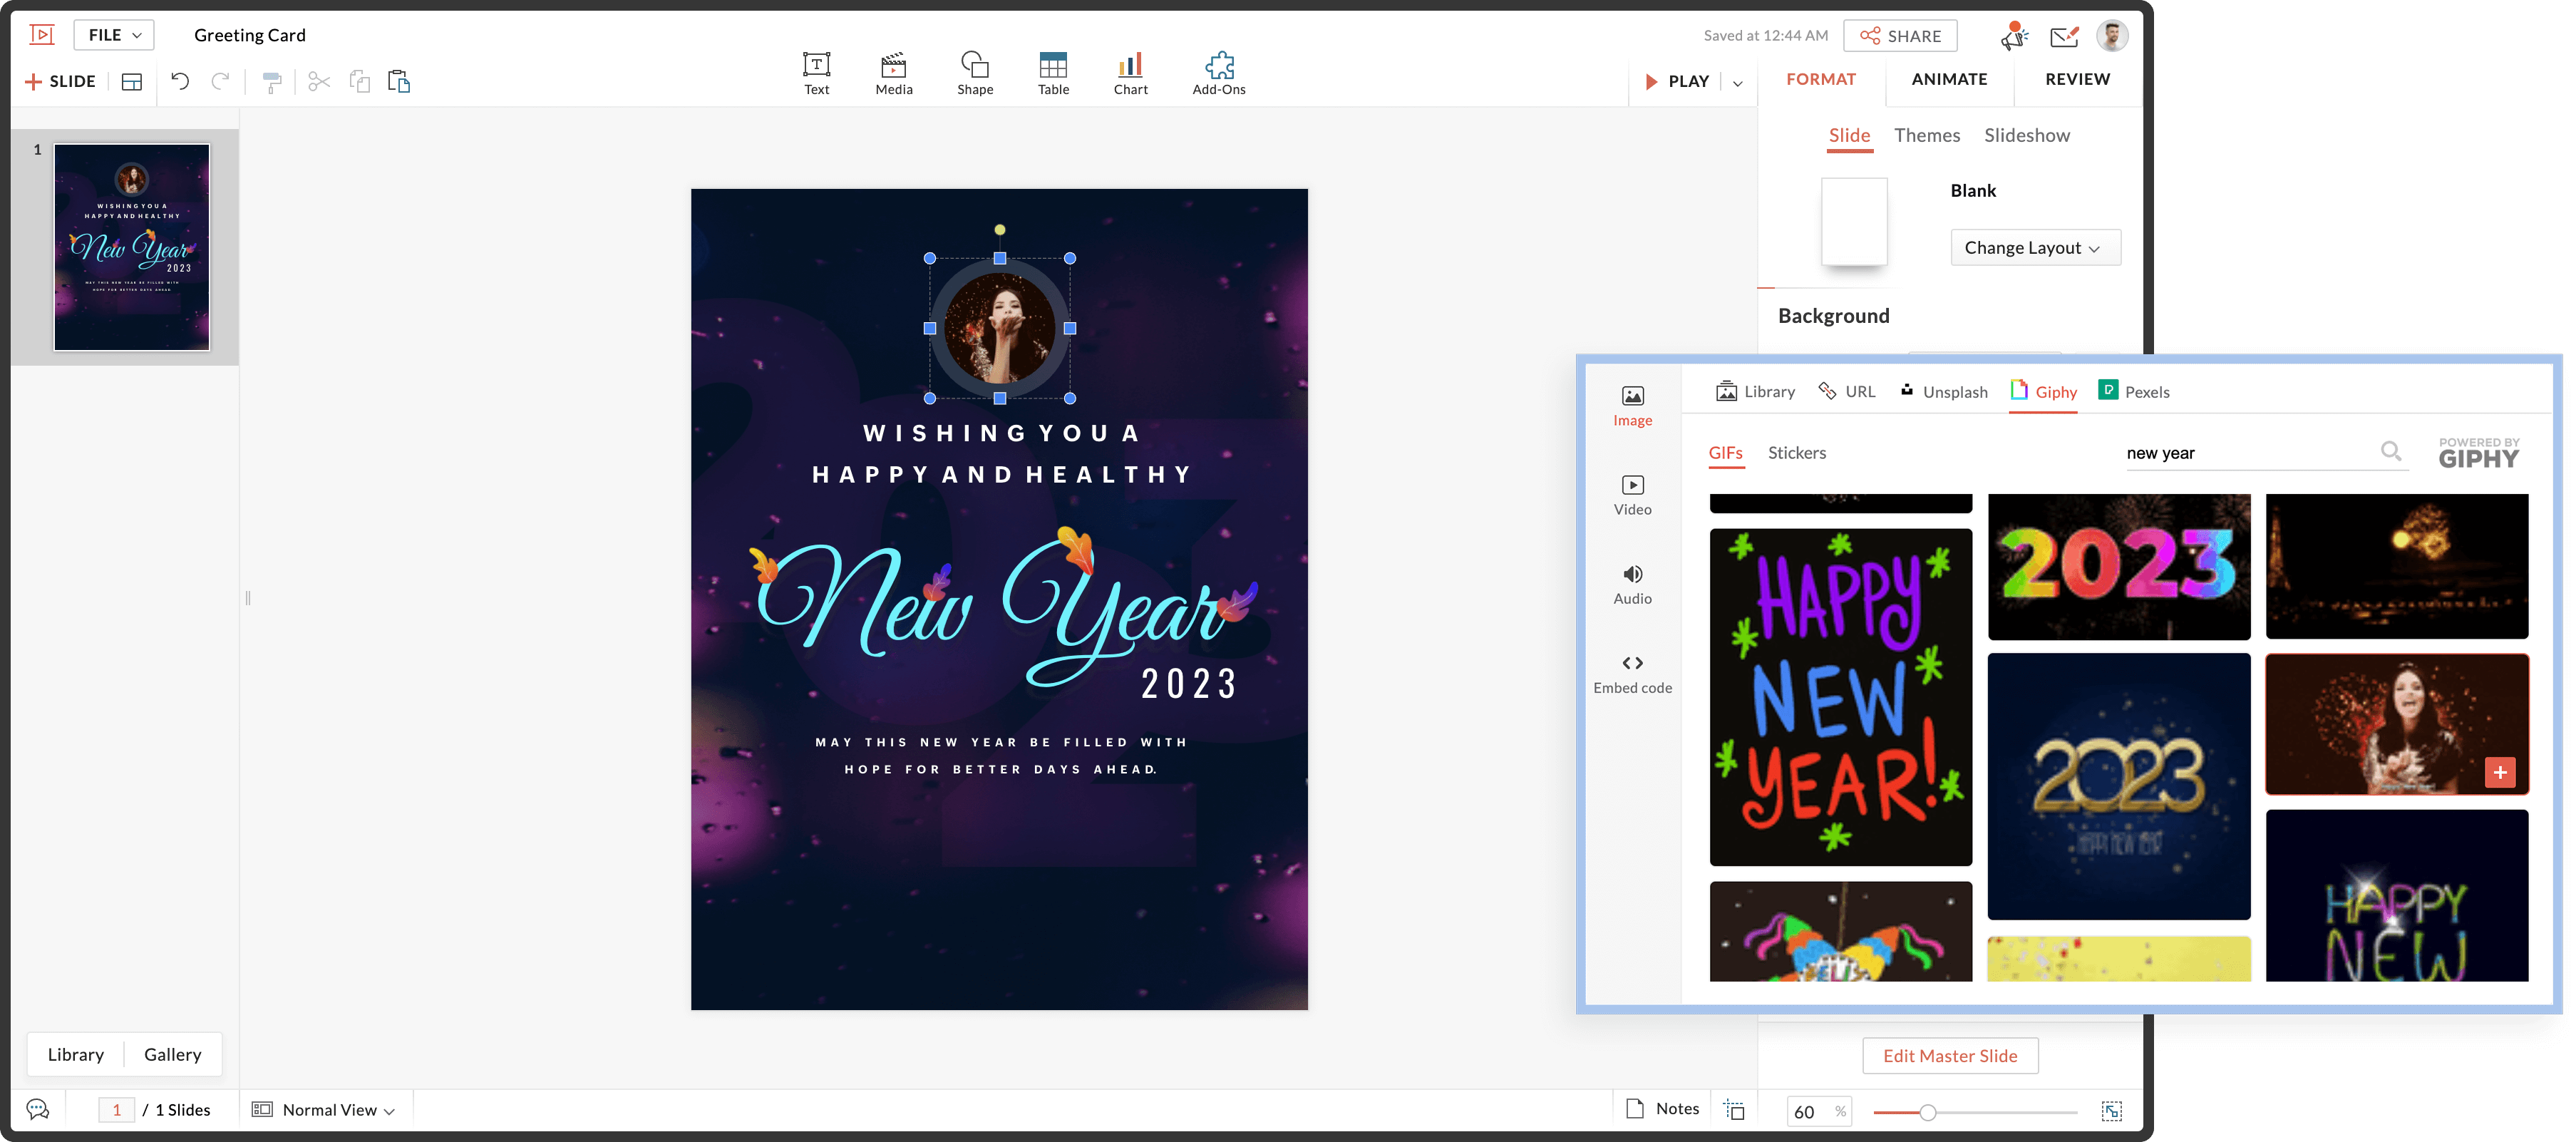The height and width of the screenshot is (1142, 2576).
Task: Undo the last action
Action: (180, 81)
